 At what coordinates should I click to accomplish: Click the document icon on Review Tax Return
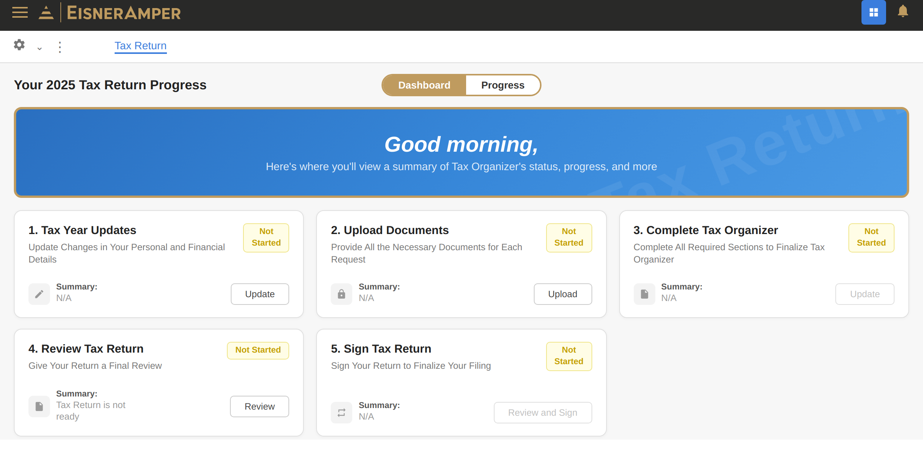coord(39,406)
